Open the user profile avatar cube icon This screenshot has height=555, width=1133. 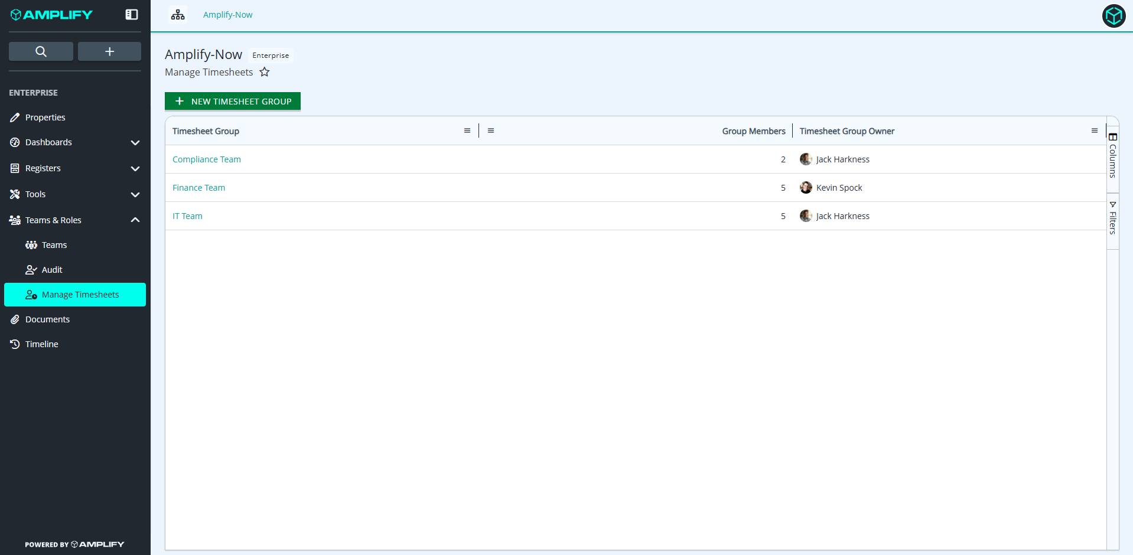[x=1114, y=16]
